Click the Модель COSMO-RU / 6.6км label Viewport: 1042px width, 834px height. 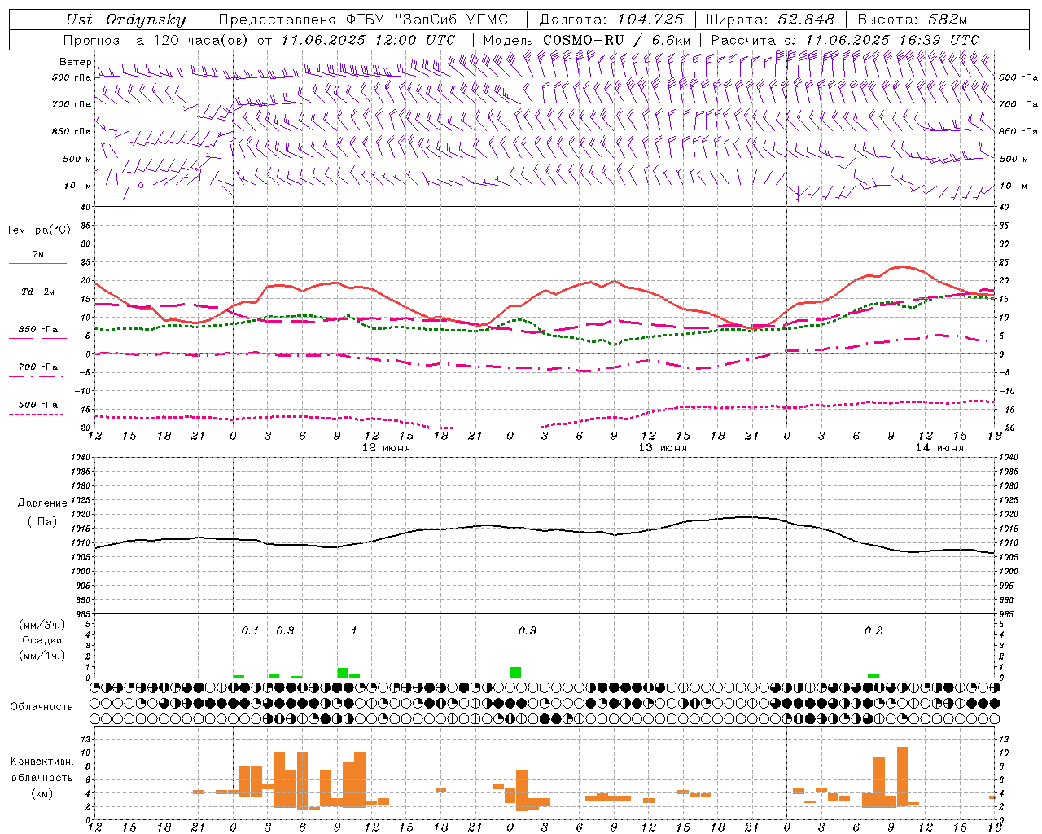(x=587, y=40)
